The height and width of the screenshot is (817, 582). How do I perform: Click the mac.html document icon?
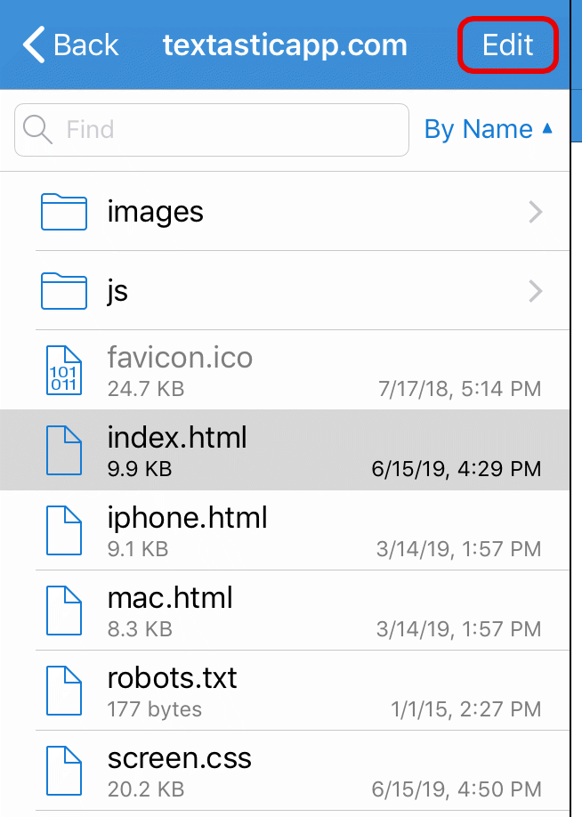tap(64, 611)
